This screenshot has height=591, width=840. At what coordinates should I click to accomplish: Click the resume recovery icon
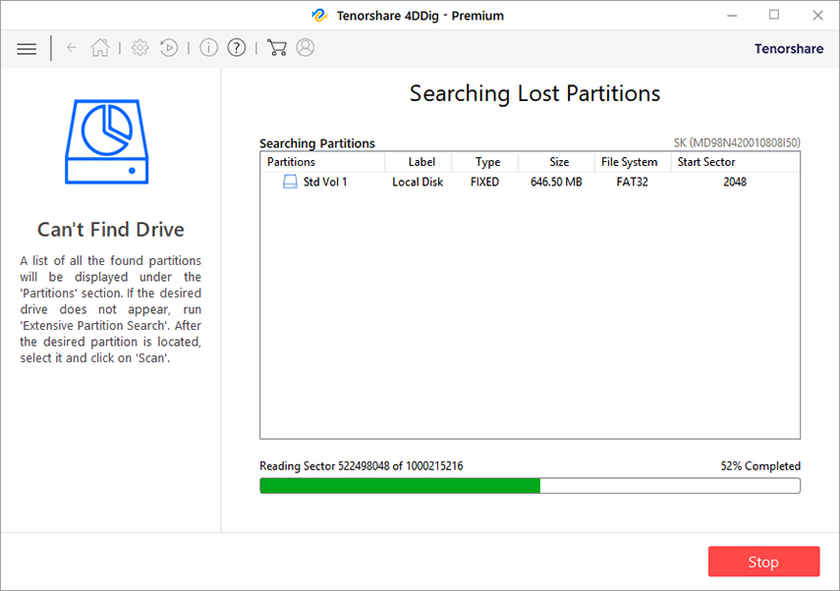coord(169,48)
